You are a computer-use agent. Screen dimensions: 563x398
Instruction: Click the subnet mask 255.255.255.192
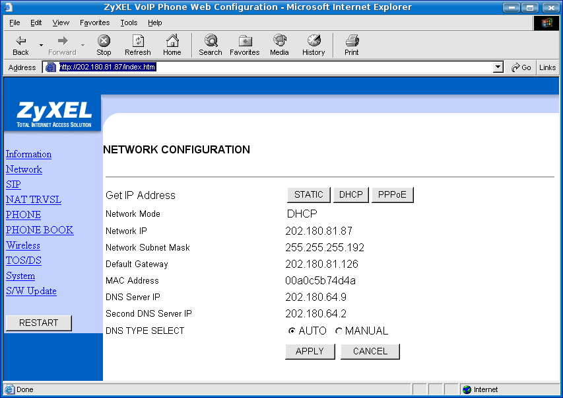coord(325,247)
